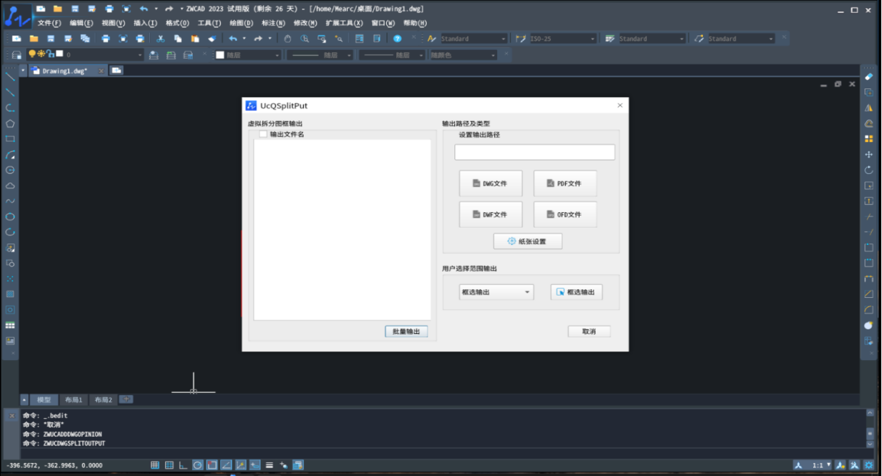
Task: Toggle the ortho mode status bar button
Action: coord(183,465)
